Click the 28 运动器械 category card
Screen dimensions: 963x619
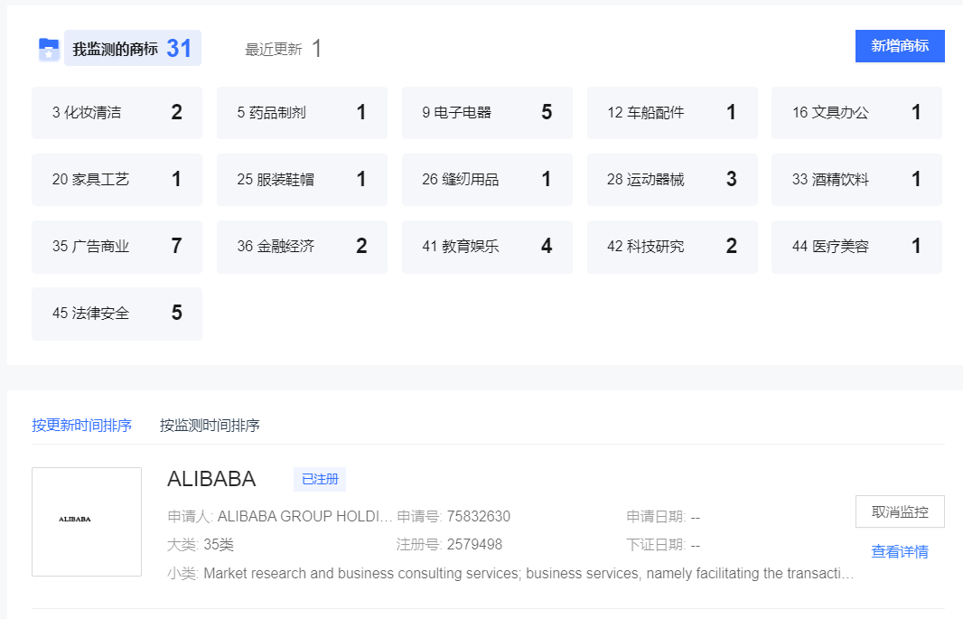(672, 179)
